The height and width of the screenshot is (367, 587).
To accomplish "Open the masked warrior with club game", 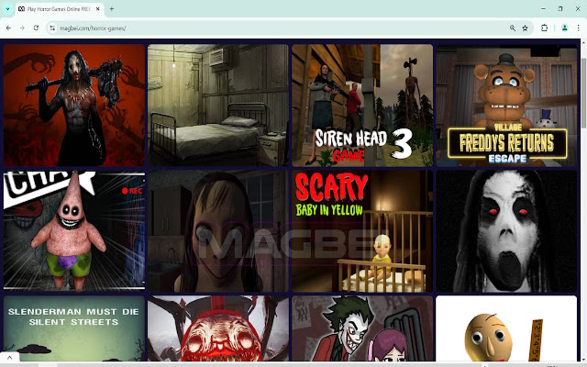I will 74,105.
